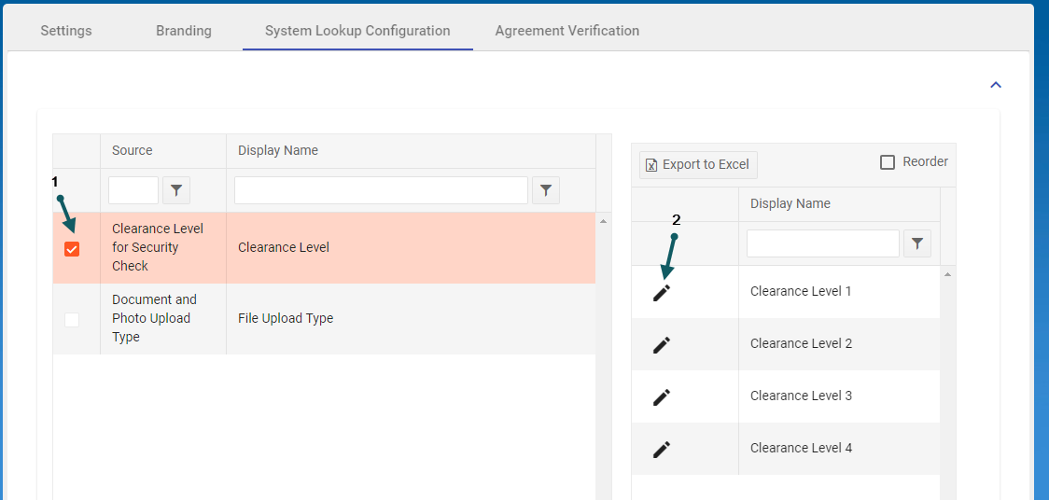This screenshot has width=1049, height=500.
Task: Collapse the panel with chevron arrow
Action: click(995, 85)
